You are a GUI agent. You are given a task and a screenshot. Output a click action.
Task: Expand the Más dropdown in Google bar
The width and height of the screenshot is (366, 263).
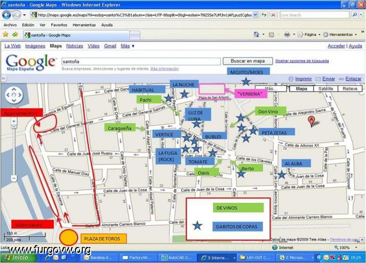[x=128, y=46]
